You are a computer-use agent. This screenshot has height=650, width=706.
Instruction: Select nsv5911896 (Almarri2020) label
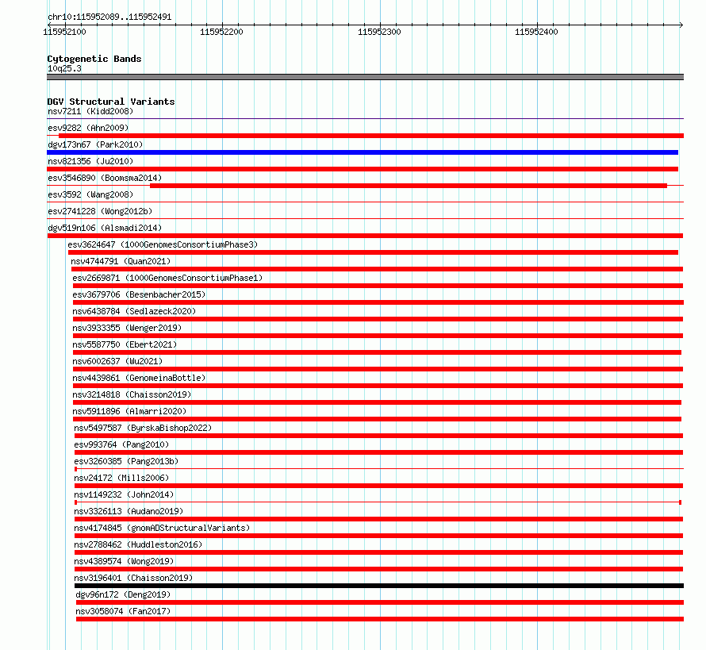(129, 411)
